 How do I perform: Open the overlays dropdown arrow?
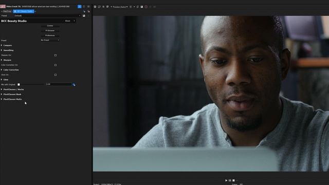[x=134, y=7]
